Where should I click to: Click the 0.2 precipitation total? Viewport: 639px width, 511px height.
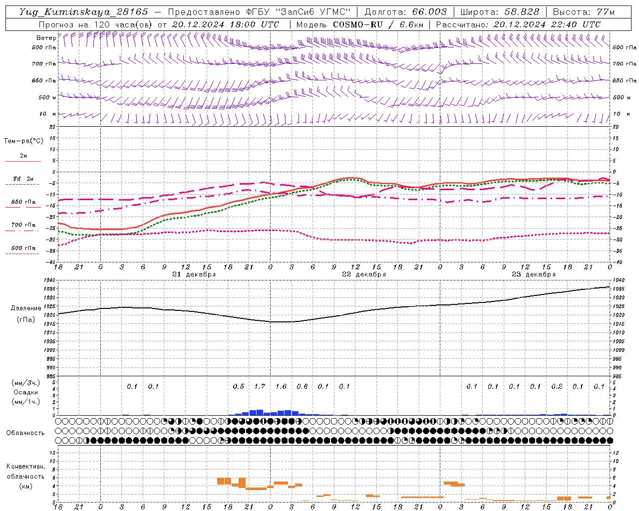[x=557, y=386]
